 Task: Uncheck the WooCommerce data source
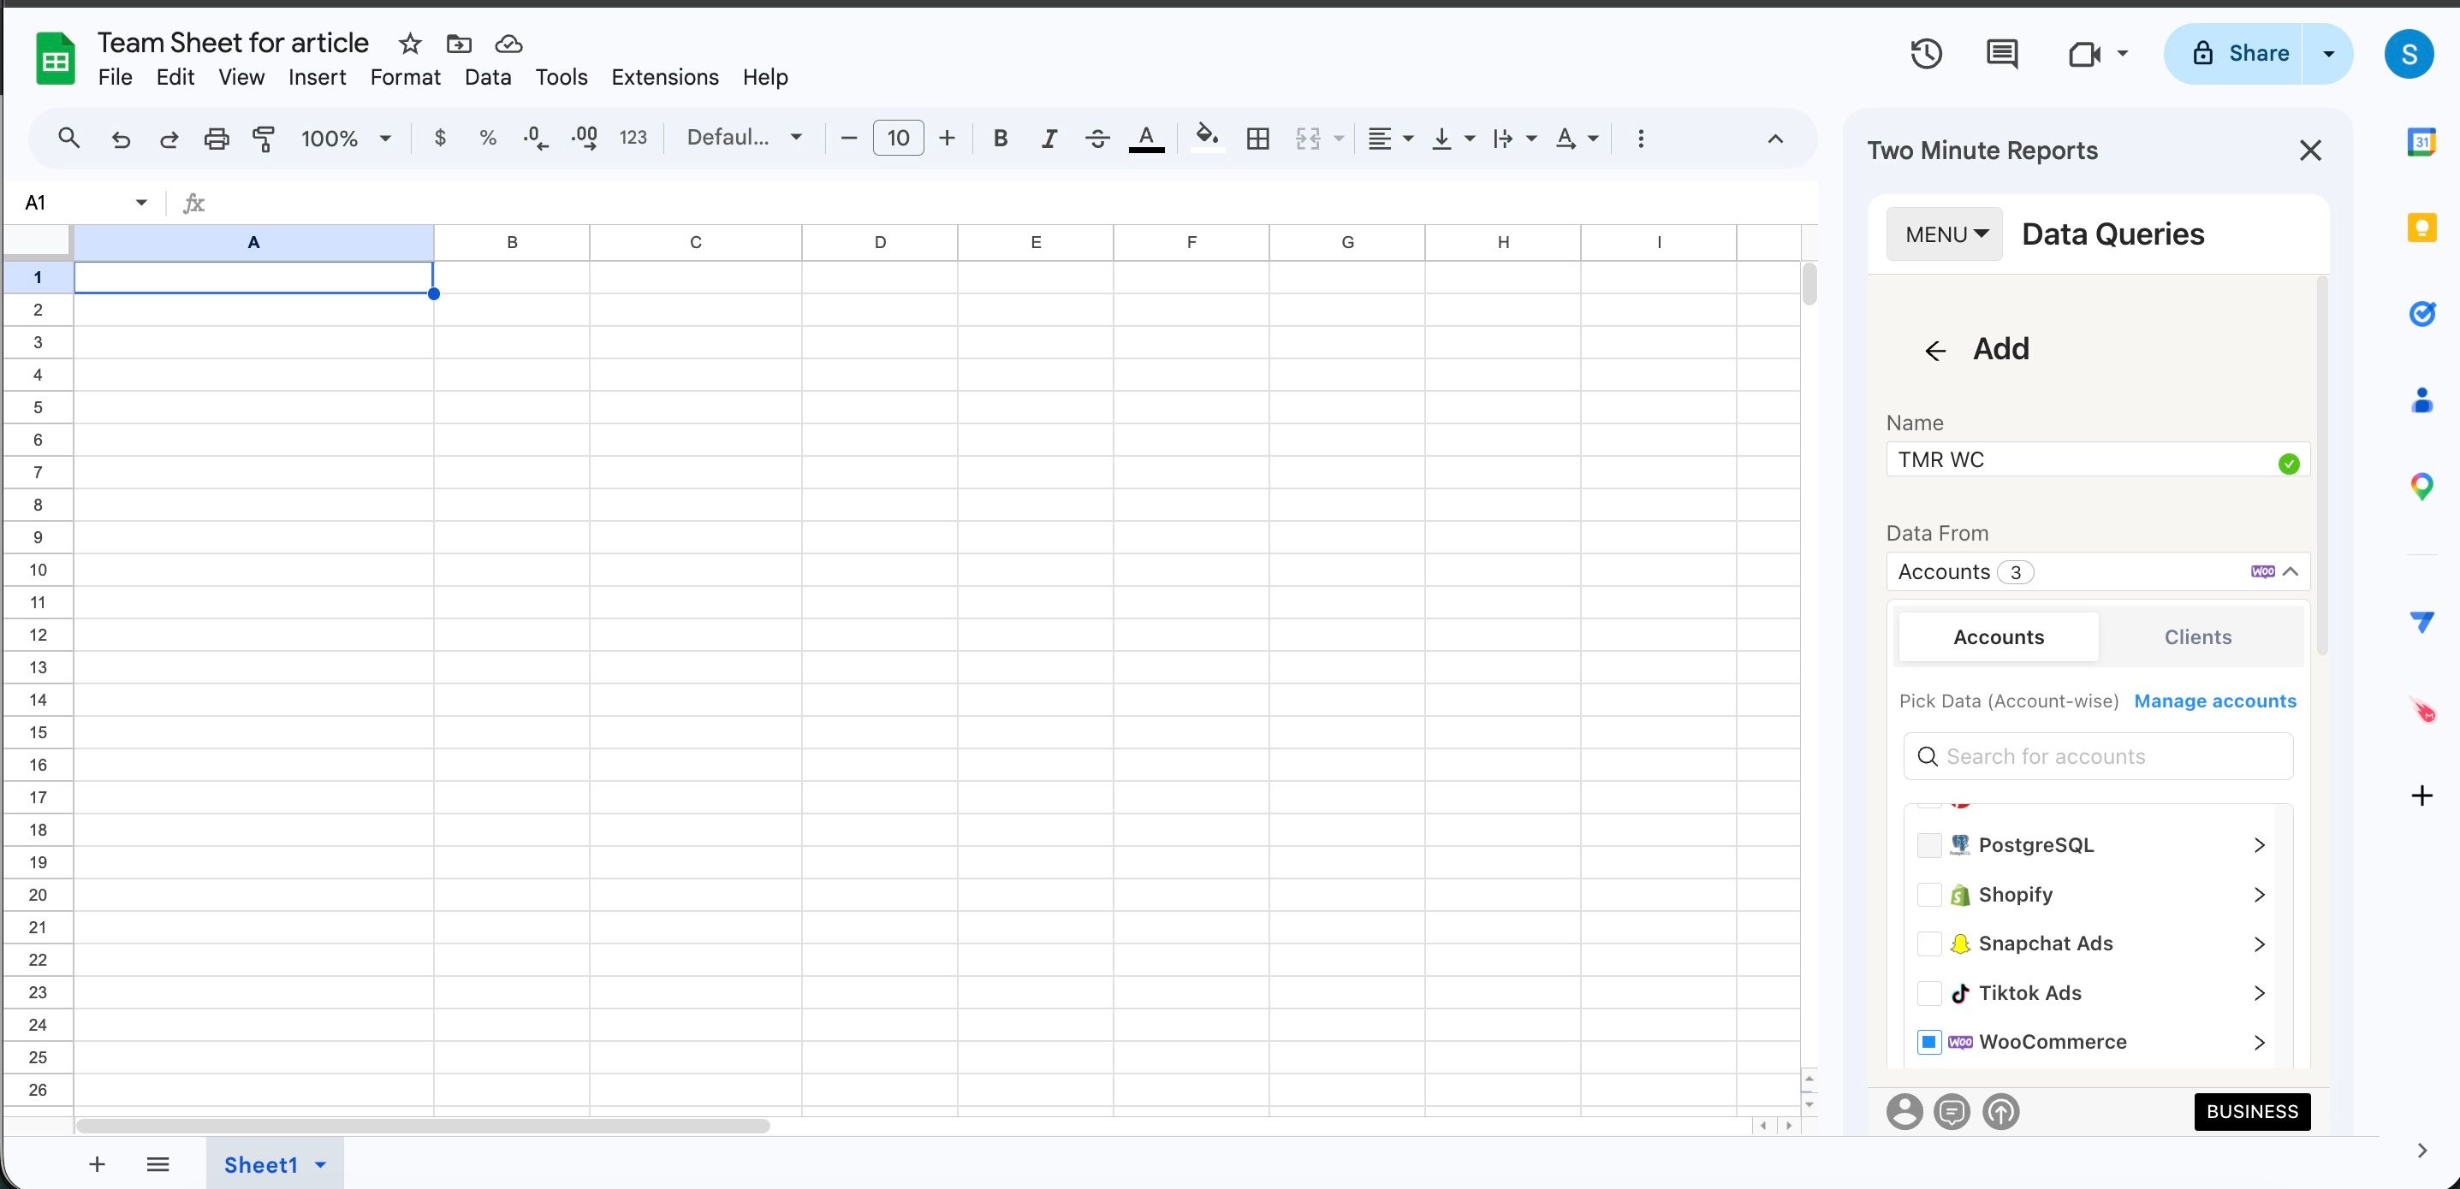pos(1930,1042)
